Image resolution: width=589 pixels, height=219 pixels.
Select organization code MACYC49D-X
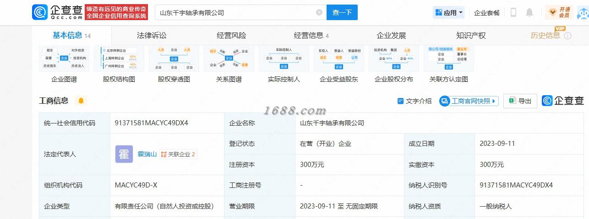tap(136, 185)
